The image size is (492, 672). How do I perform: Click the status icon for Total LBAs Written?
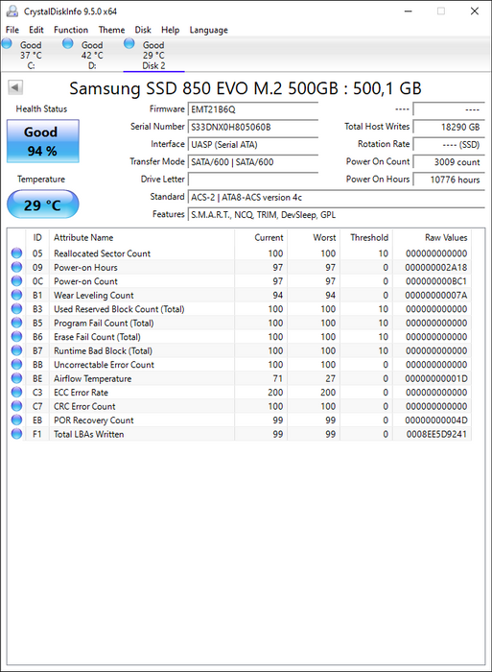(16, 434)
